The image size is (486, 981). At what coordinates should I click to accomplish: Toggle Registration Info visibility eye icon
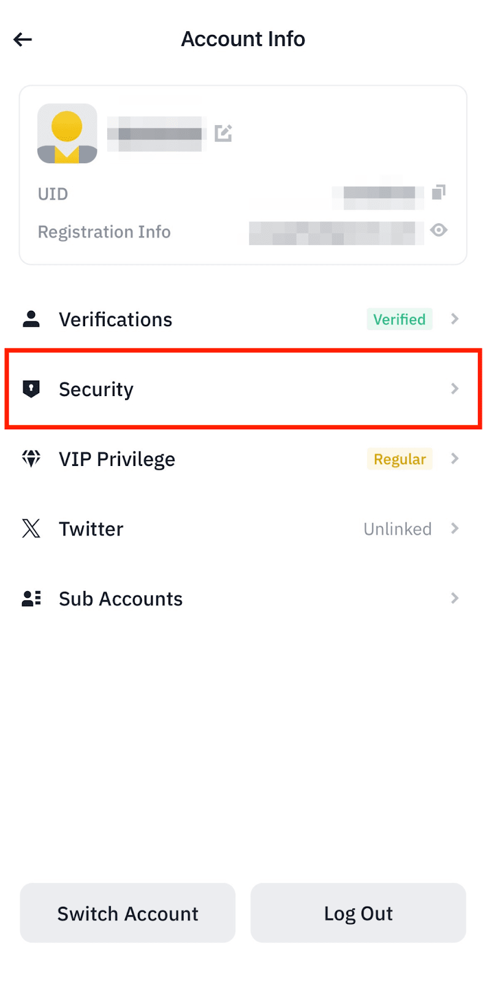[439, 231]
